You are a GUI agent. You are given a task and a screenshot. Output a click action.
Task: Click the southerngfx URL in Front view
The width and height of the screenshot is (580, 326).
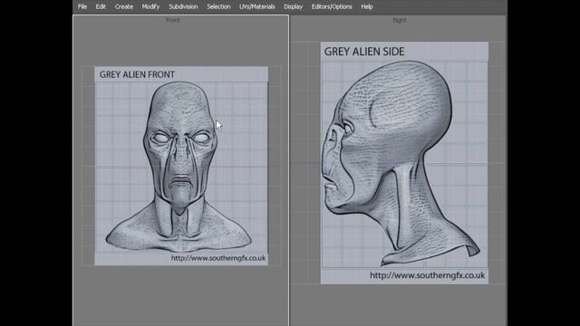coord(218,258)
